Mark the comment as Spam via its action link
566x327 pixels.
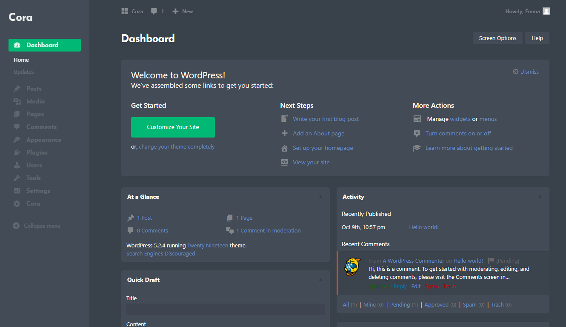click(432, 287)
